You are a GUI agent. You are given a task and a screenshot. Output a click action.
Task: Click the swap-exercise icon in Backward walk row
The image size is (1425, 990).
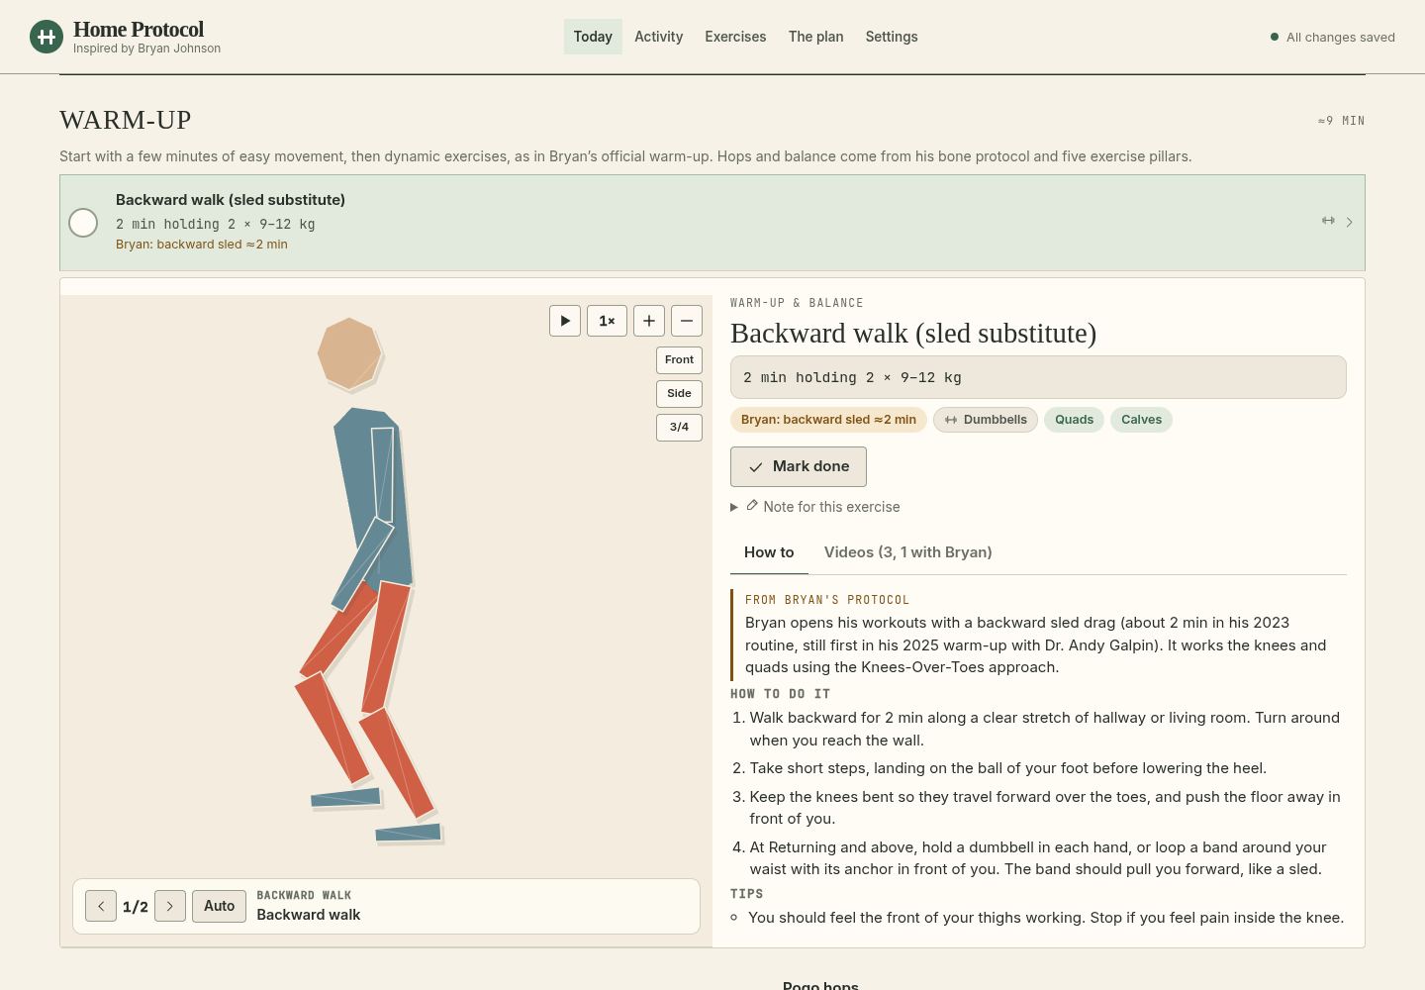point(1328,221)
